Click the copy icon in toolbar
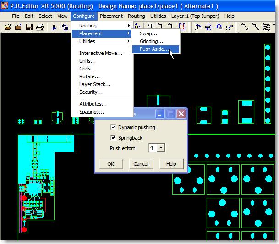This screenshot has height=244, width=279. (x=64, y=27)
